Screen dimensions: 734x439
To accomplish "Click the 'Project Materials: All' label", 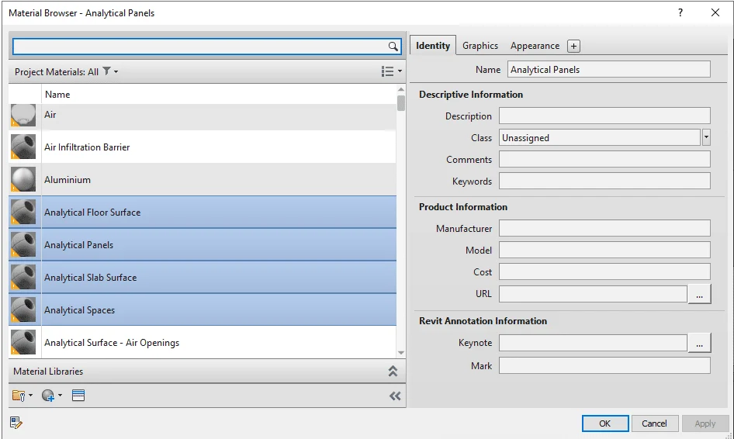I will [x=56, y=71].
